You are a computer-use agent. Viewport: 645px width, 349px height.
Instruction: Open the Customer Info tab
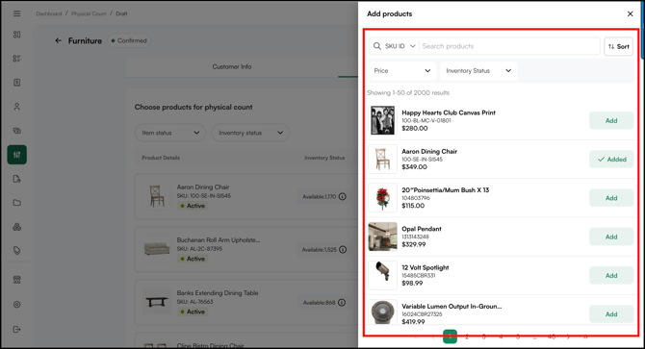tap(232, 66)
